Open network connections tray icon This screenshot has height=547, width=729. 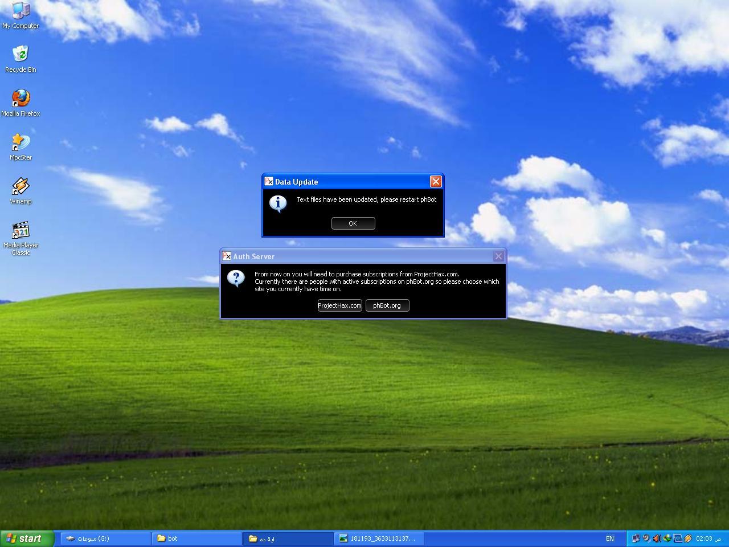(636, 538)
